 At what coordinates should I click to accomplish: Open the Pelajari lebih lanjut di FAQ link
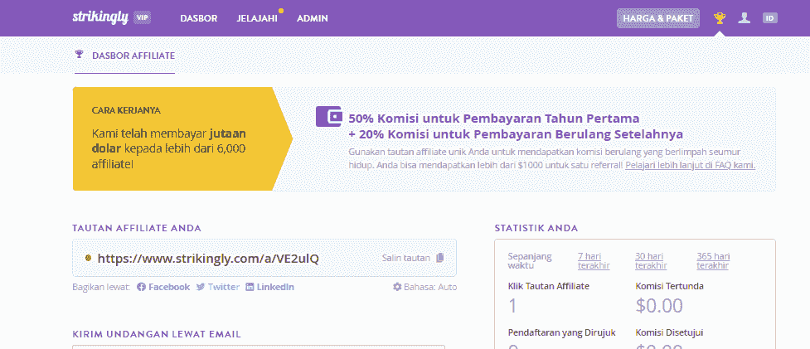pyautogui.click(x=690, y=166)
